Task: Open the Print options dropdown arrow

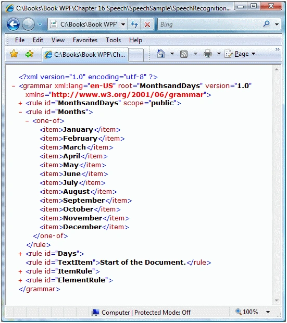Action: [219, 54]
